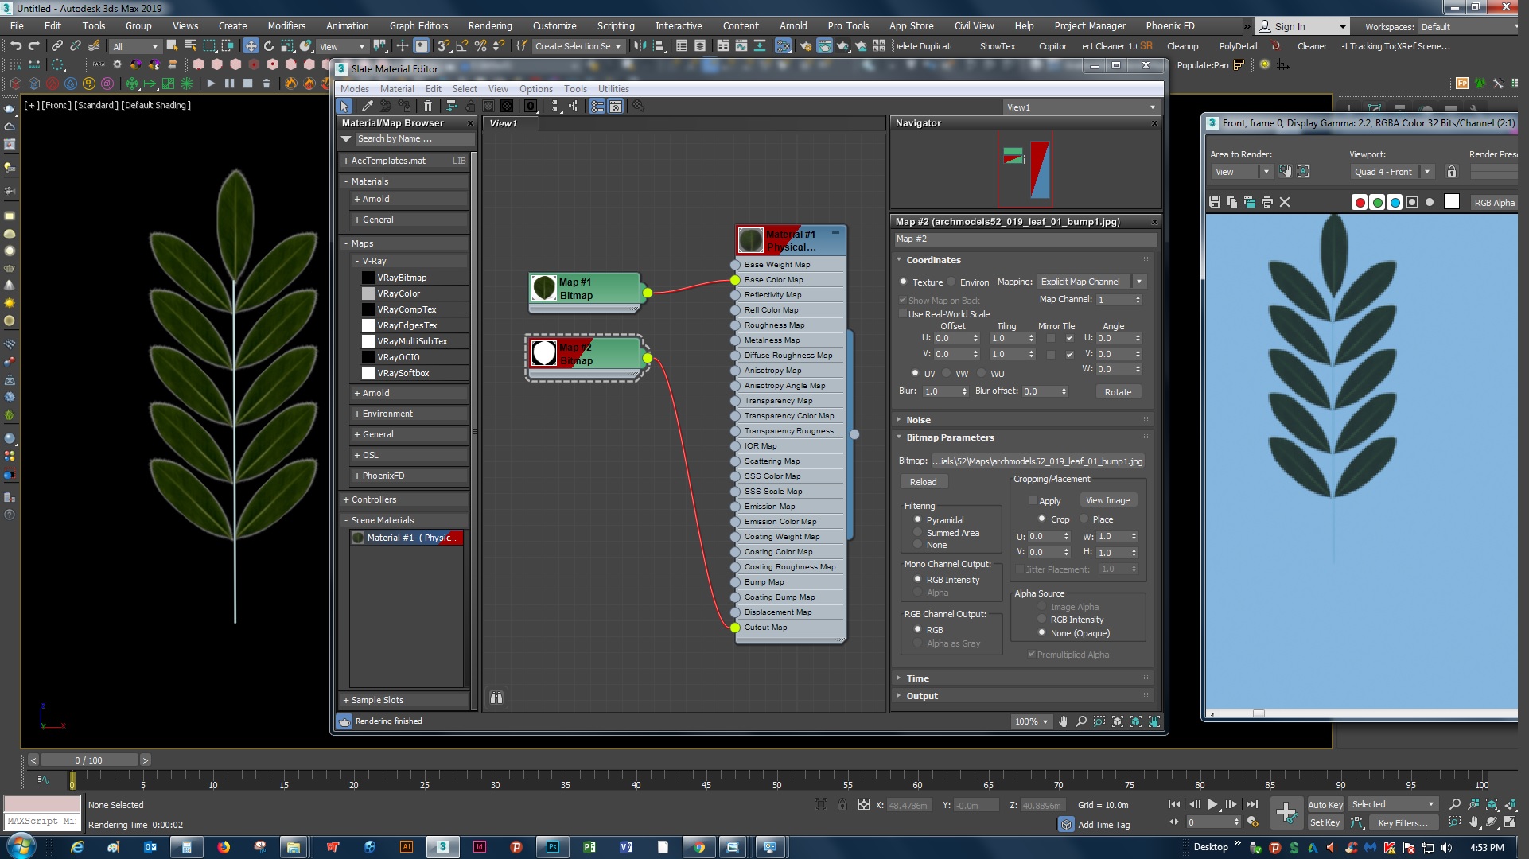Screen dimensions: 1529x859
Task: Click the white color swatch in render window
Action: pos(1452,202)
